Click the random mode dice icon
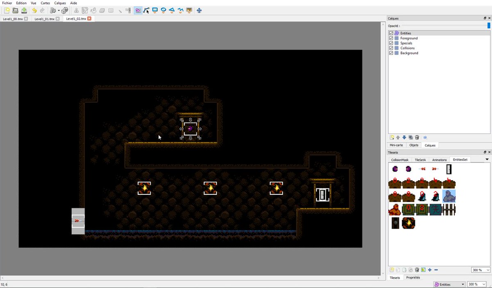This screenshot has height=288, width=492. (65, 10)
